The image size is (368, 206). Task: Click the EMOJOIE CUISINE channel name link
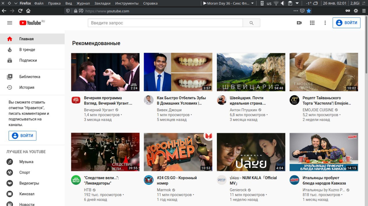pos(318,110)
